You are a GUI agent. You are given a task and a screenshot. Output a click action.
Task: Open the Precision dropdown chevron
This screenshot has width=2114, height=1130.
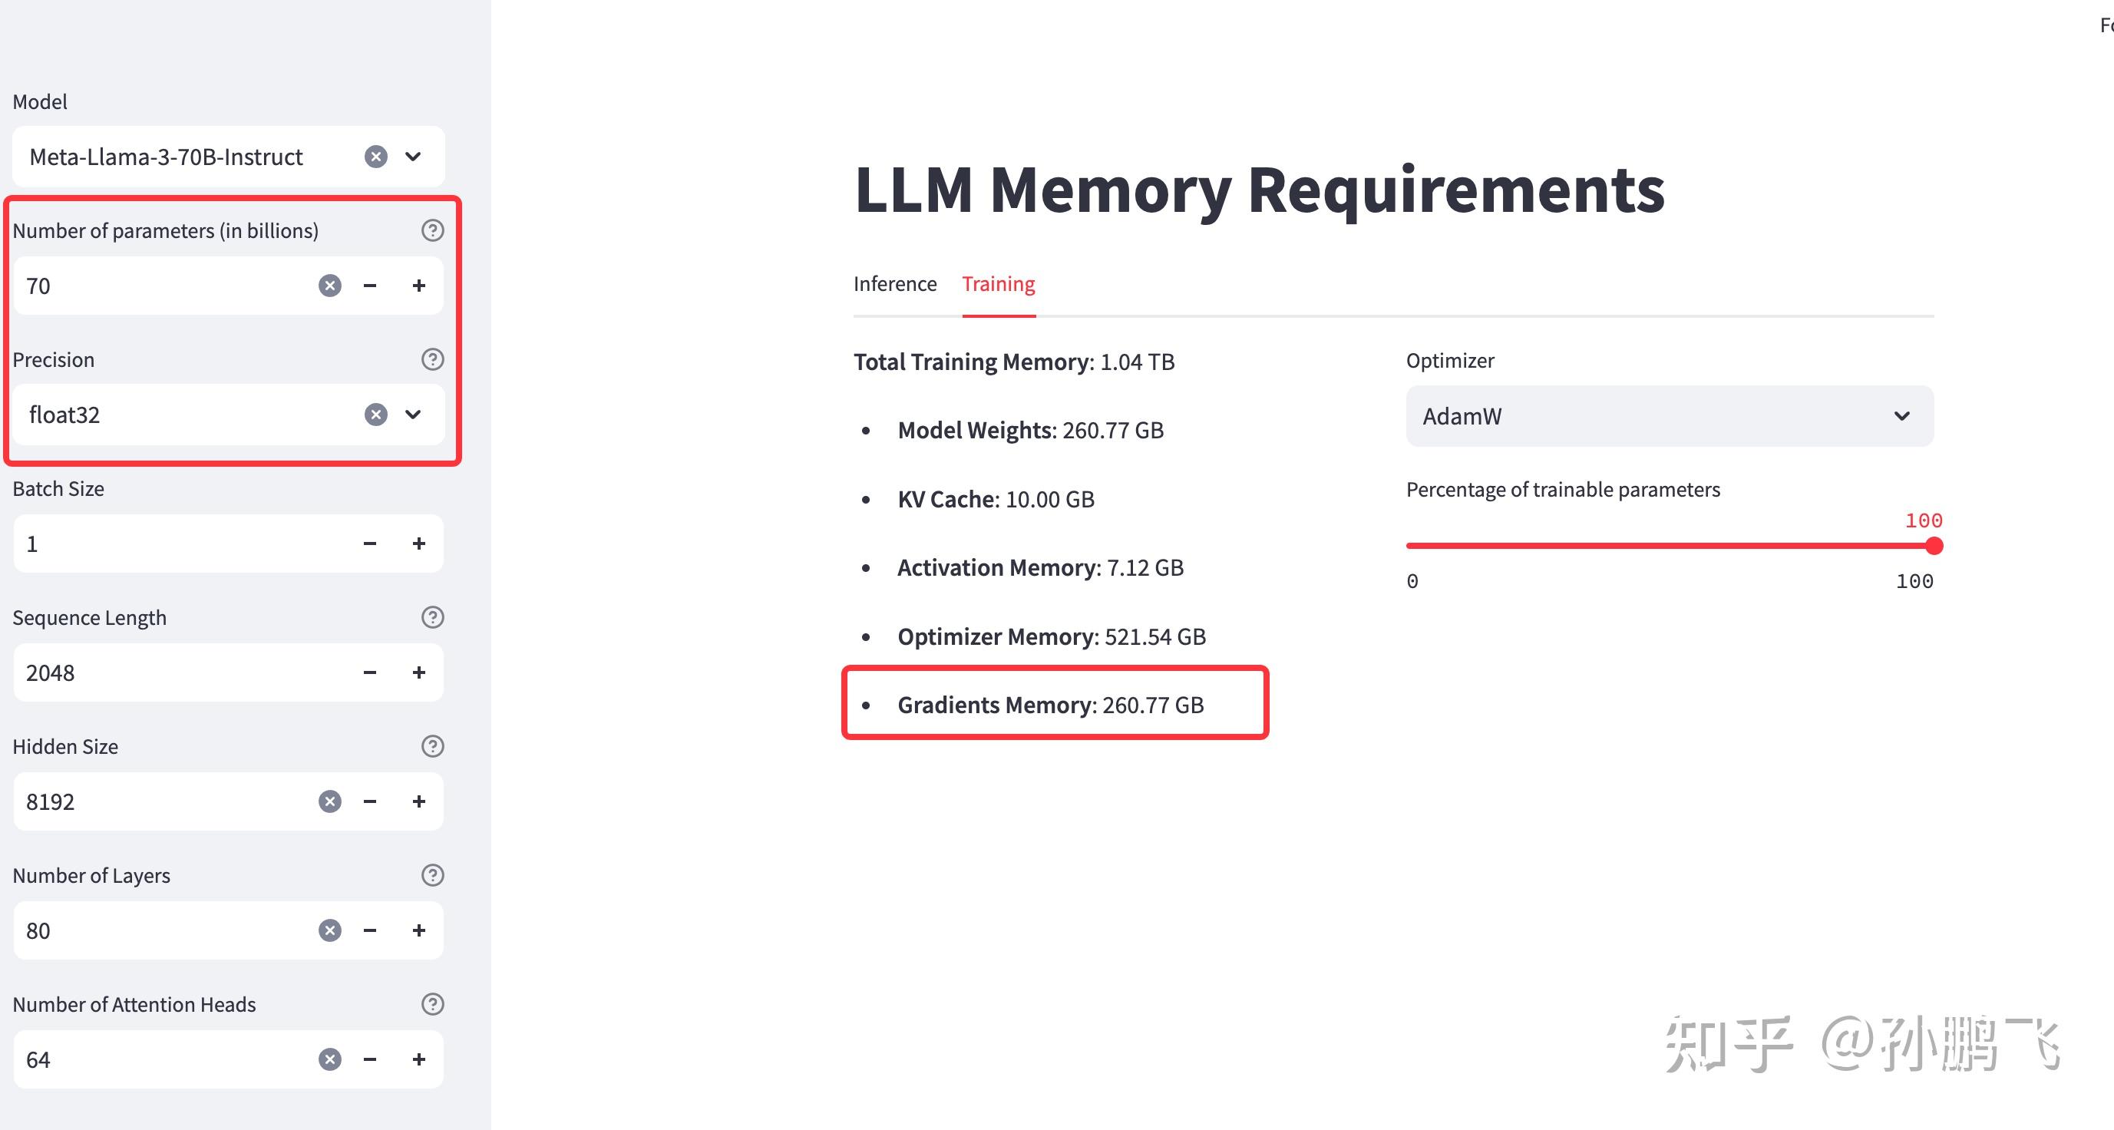414,415
